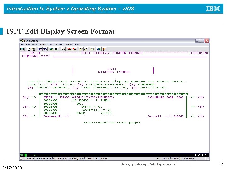Viewport: 227px width, 170px height.
Task: Click the 'XDATA(1) = 0;' line
Action: 96,110
